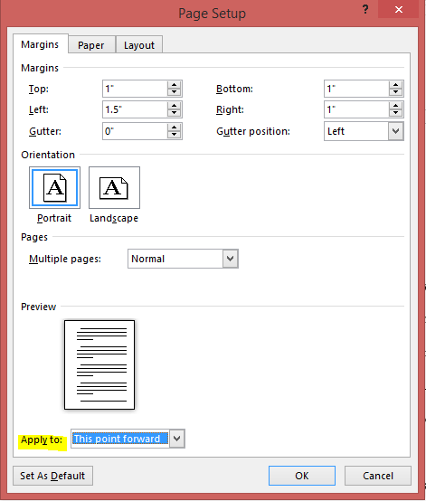The image size is (426, 501).
Task: Decrease the Bottom margin with down arrow
Action: pos(395,92)
